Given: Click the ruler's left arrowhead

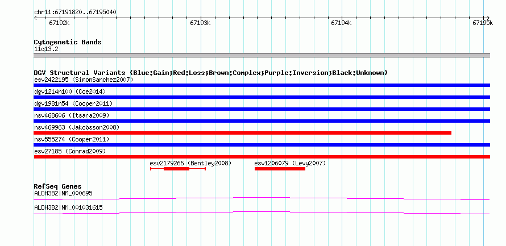Looking at the screenshot, I should 35,18.
